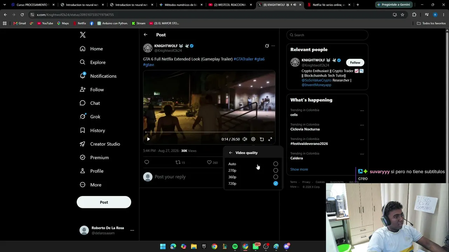
Task: Open WhatsApp from the taskbar
Action: pos(256,246)
